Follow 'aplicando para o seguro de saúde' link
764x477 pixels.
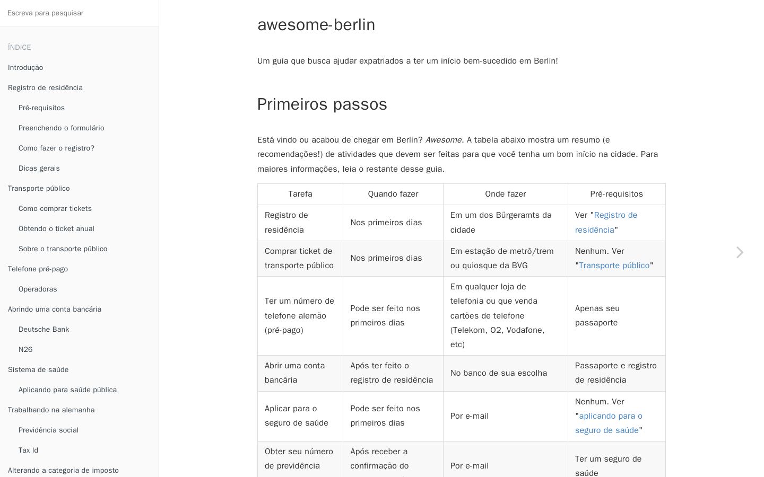609,423
